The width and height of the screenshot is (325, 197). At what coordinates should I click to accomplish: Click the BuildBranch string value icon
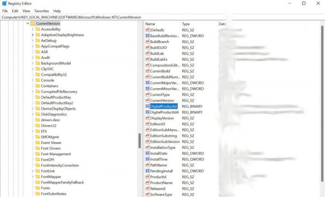click(x=147, y=41)
